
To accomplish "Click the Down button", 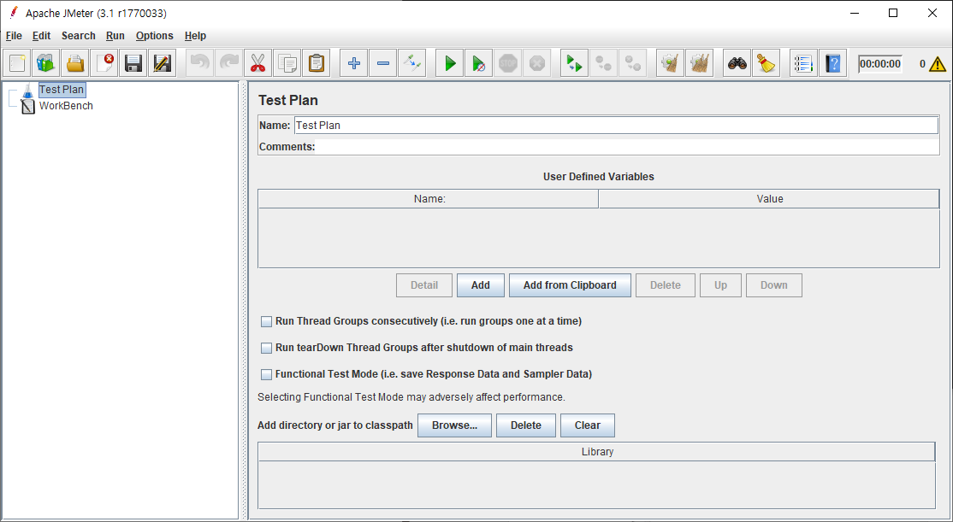I will tap(773, 285).
